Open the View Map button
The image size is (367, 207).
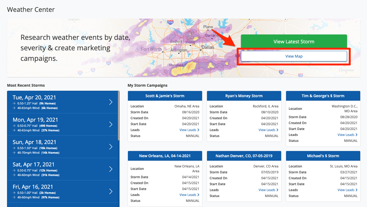tap(294, 56)
